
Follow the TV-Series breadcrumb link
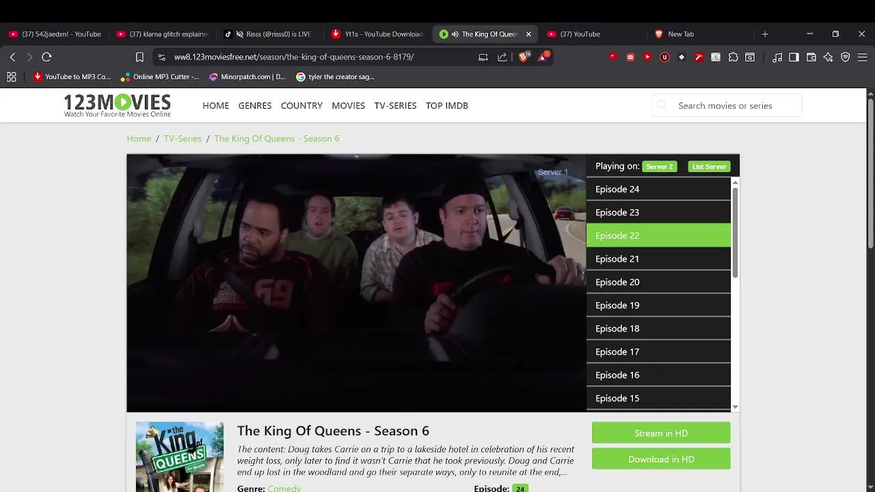[x=183, y=139]
